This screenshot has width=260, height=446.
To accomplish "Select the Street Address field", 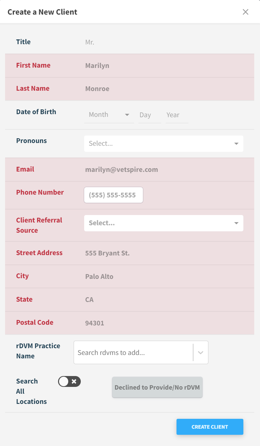I will 163,253.
